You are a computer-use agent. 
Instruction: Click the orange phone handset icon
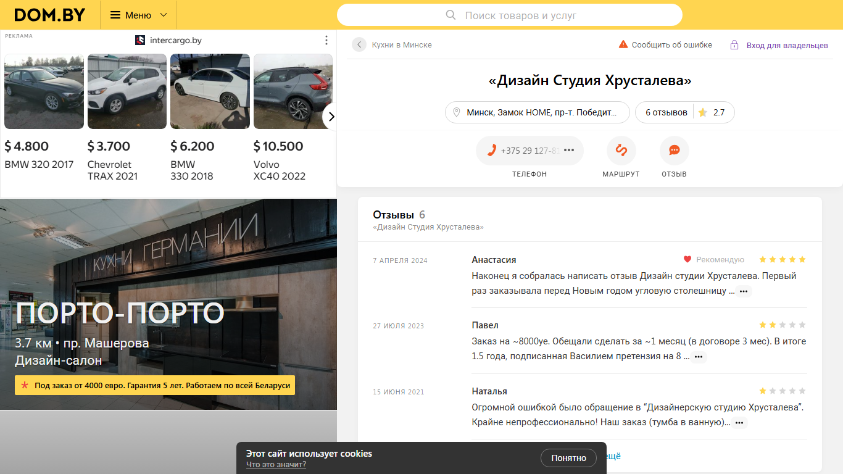(x=492, y=151)
